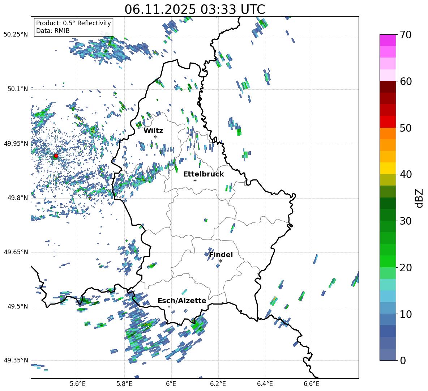The height and width of the screenshot is (391, 428).
Task: Click the yellow colorbar swatch above 40
Action: (x=388, y=168)
